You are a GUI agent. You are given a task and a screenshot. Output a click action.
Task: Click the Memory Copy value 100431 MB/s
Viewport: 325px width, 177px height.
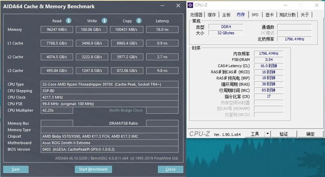point(126,29)
